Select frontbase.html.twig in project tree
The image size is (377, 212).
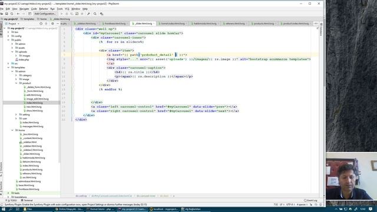point(27,189)
